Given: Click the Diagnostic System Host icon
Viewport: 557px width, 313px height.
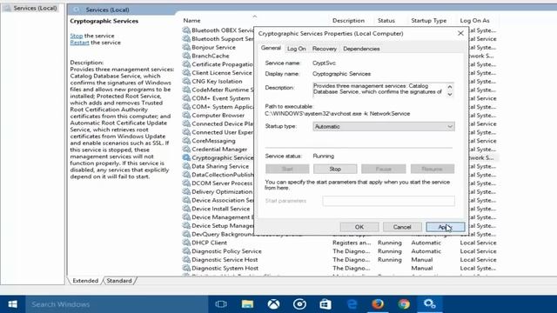Looking at the screenshot, I should click(x=186, y=269).
